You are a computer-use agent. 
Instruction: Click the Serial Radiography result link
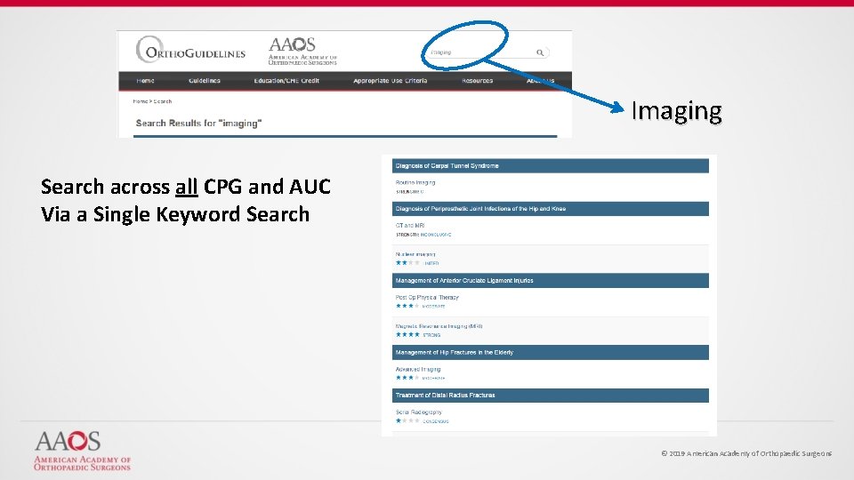pos(418,412)
